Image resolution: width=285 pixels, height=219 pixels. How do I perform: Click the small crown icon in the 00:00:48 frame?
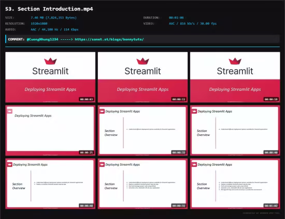pos(10,164)
